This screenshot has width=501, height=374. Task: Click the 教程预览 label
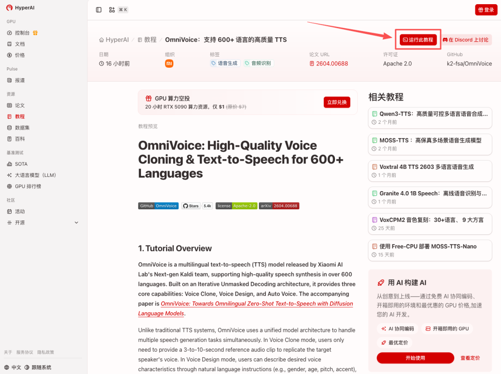coord(148,126)
